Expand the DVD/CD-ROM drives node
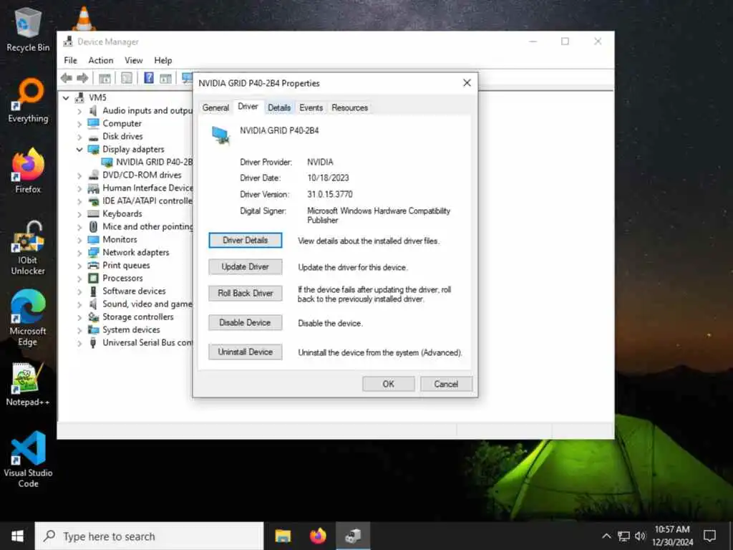This screenshot has height=550, width=733. [79, 175]
